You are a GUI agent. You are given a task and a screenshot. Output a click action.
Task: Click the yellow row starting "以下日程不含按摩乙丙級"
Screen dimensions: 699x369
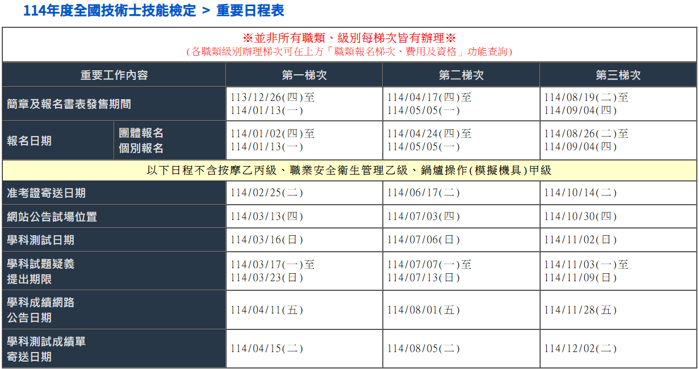[x=349, y=170]
